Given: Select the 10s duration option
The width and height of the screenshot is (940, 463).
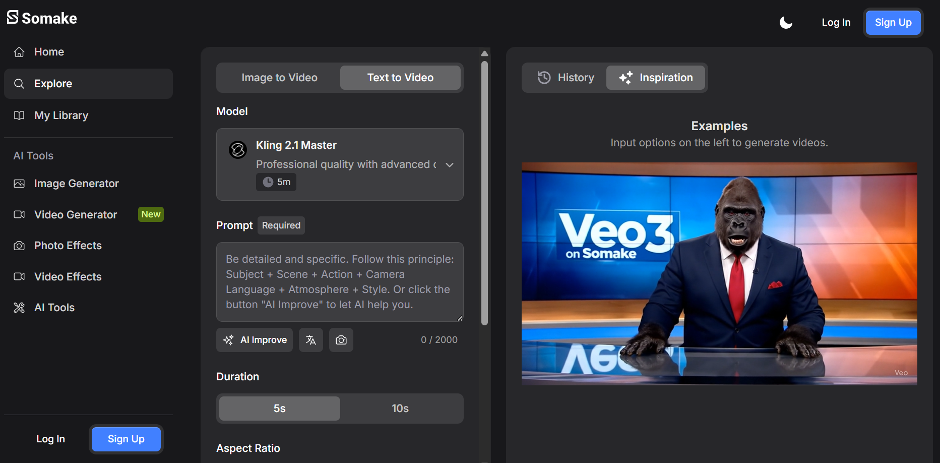Looking at the screenshot, I should coord(400,409).
